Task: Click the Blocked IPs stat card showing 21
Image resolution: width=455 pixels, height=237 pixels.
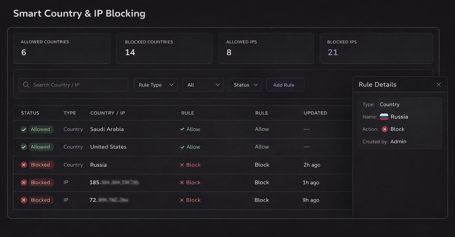Action: tap(376, 48)
